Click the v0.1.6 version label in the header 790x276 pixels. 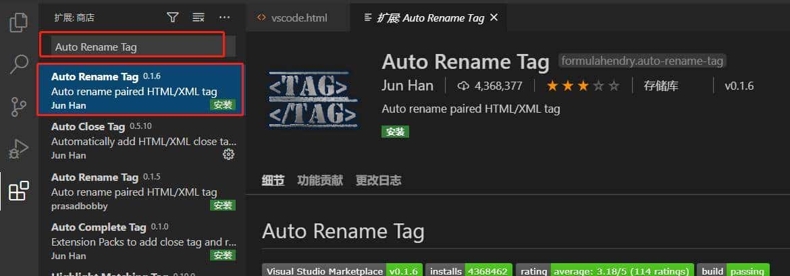[739, 86]
